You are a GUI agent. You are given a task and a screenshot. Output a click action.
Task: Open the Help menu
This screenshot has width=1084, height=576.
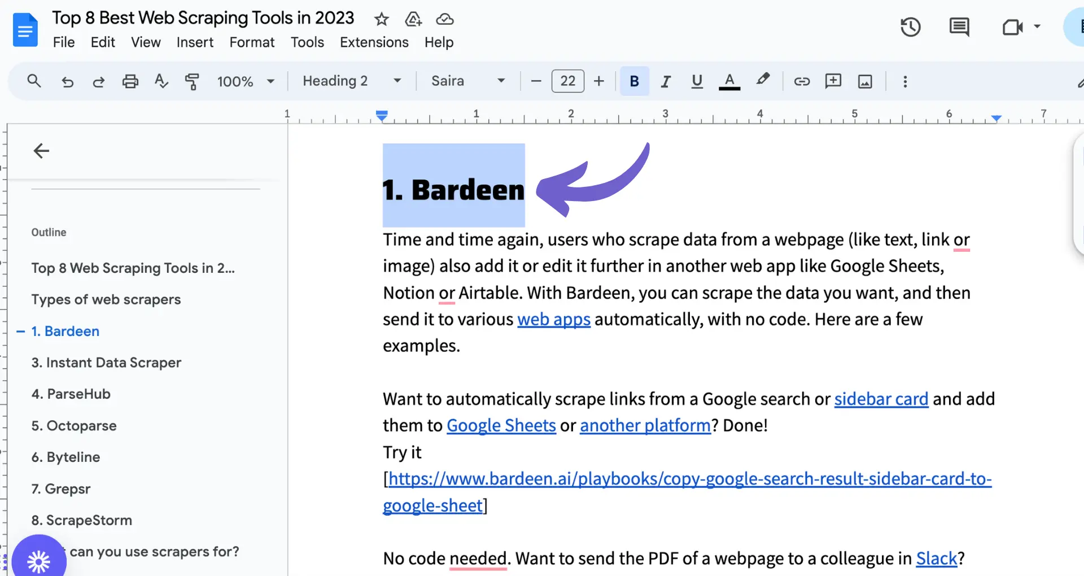tap(439, 42)
